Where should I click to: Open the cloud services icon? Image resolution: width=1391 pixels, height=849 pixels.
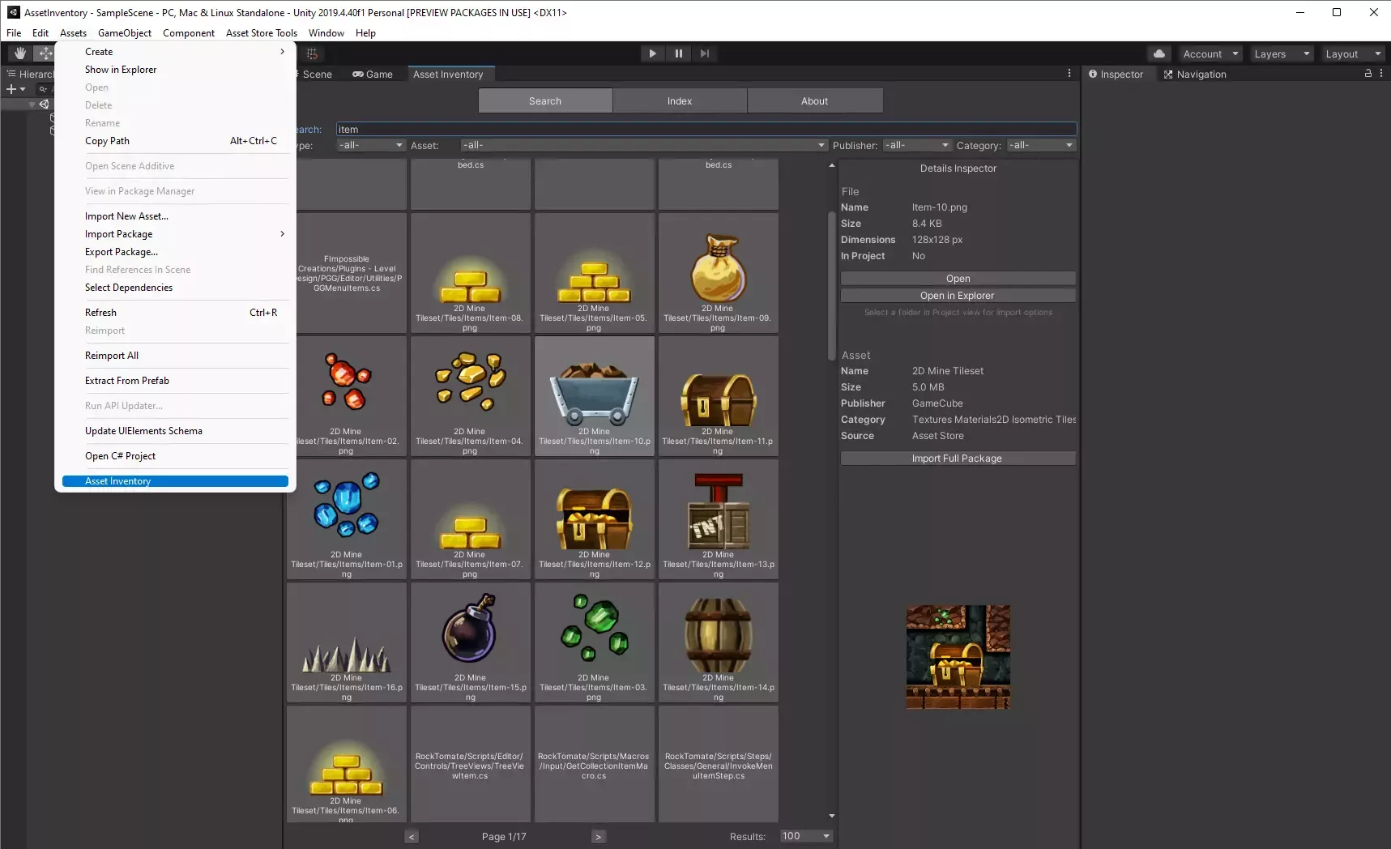point(1159,53)
